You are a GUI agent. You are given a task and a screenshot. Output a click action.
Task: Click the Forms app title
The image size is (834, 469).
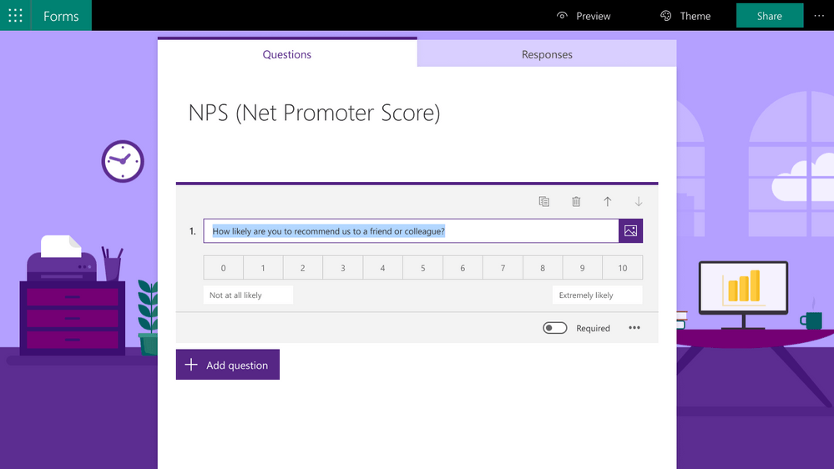61,16
